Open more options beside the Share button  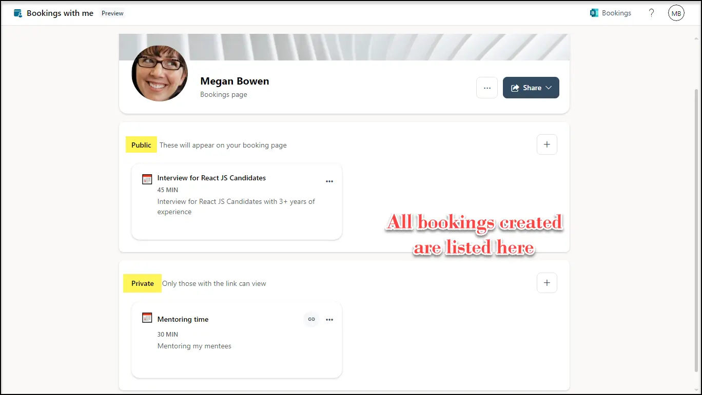pyautogui.click(x=486, y=88)
